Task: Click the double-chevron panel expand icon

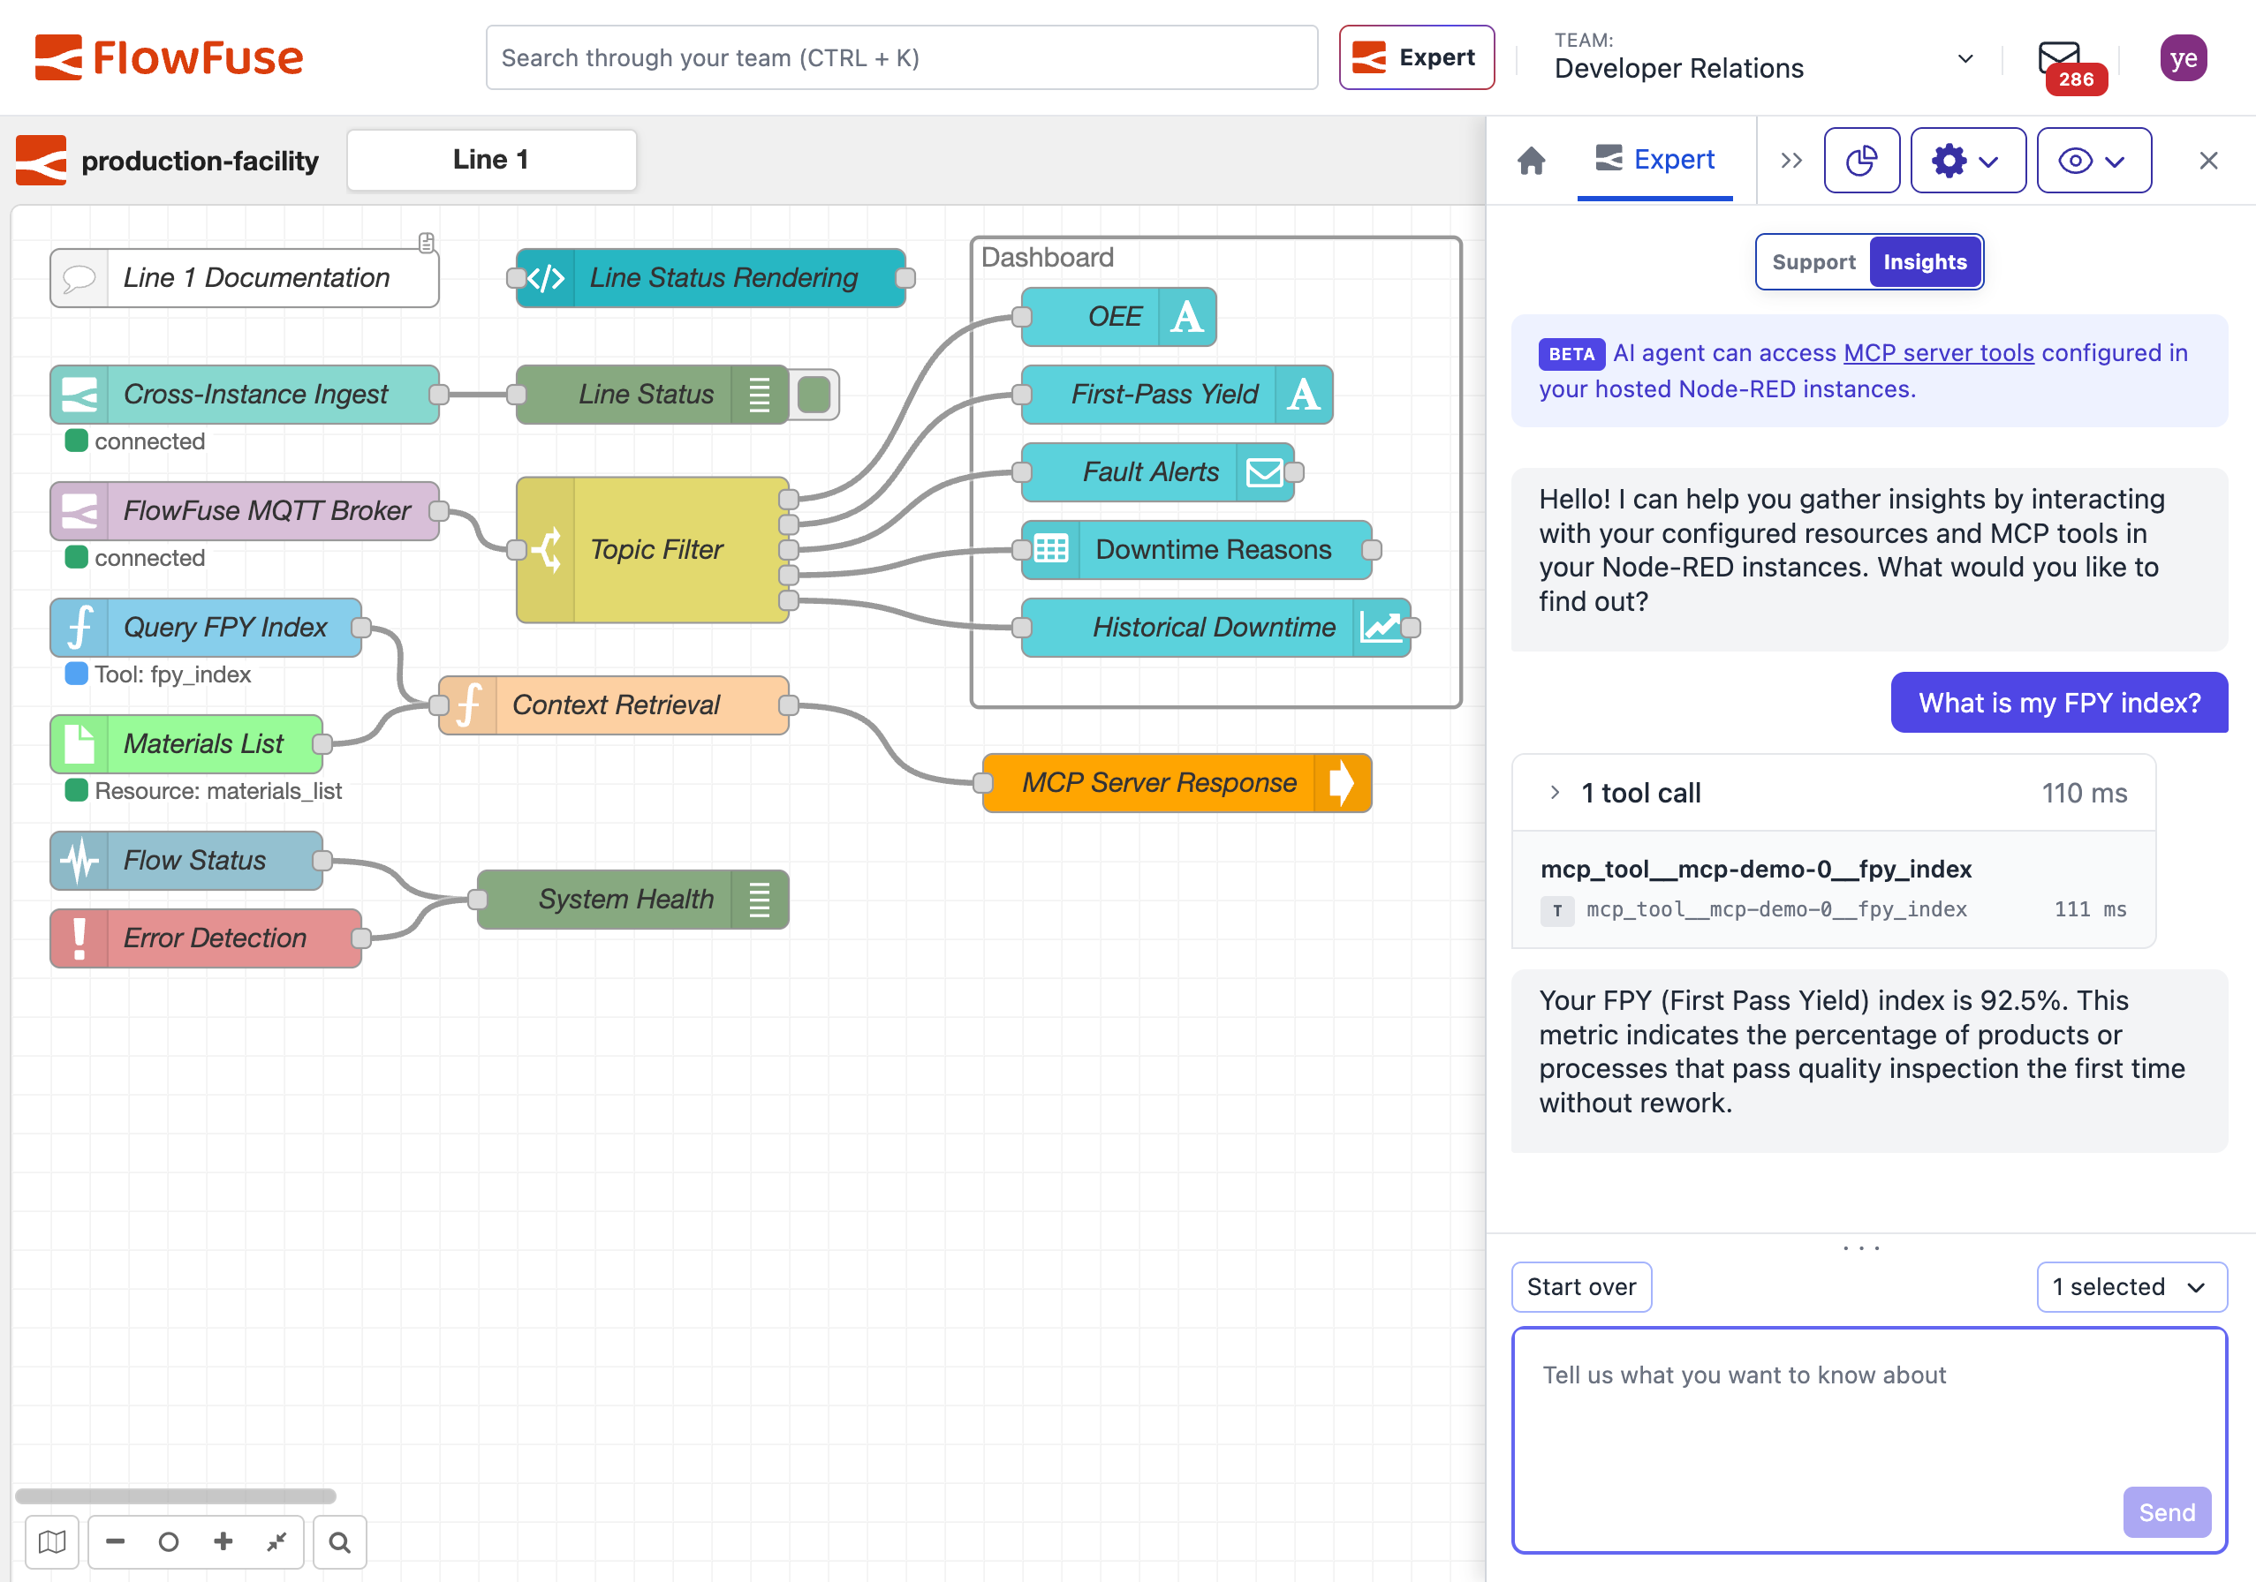Action: click(1791, 160)
